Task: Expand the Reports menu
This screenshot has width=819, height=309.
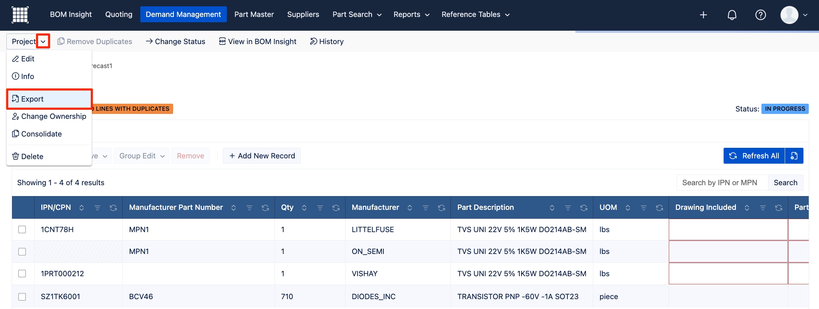Action: coord(427,15)
